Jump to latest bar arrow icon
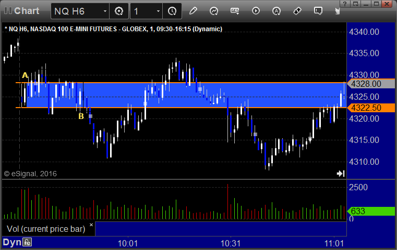The image size is (397, 250). point(341,174)
